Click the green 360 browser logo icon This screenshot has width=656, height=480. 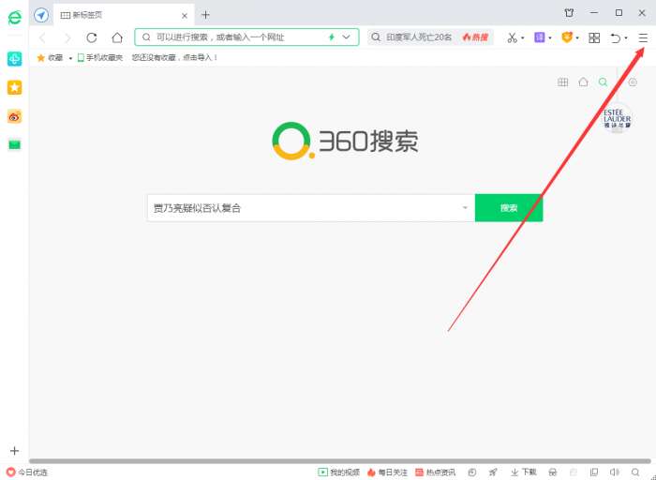[x=15, y=17]
